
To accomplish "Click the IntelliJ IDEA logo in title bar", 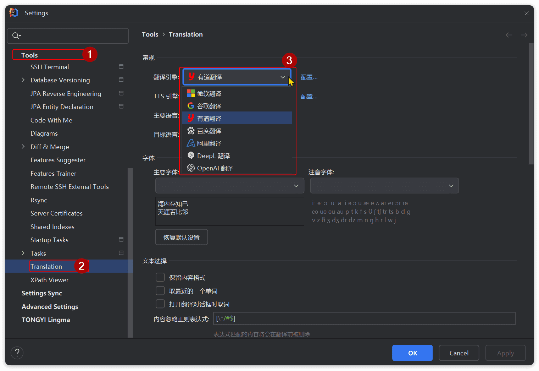I will point(13,13).
